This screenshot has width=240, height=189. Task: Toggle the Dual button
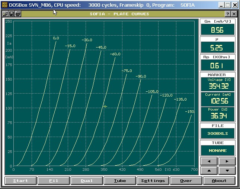click(x=87, y=181)
